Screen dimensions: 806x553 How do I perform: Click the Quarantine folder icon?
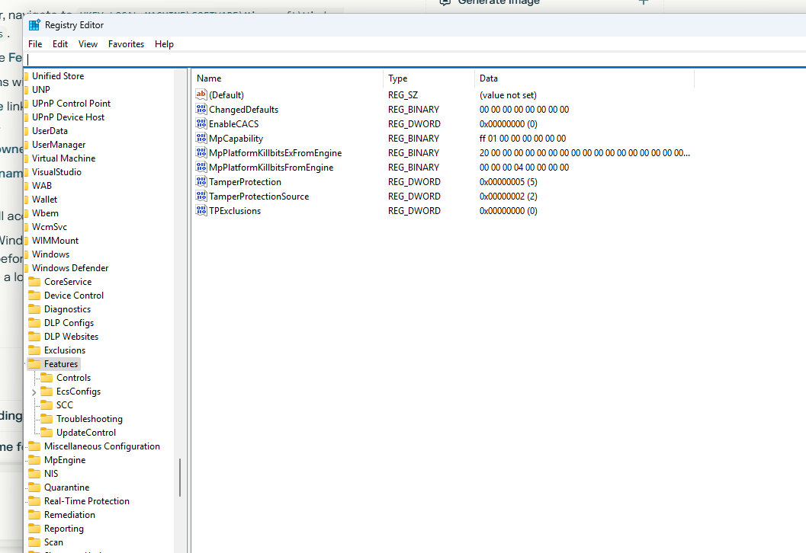(x=34, y=487)
